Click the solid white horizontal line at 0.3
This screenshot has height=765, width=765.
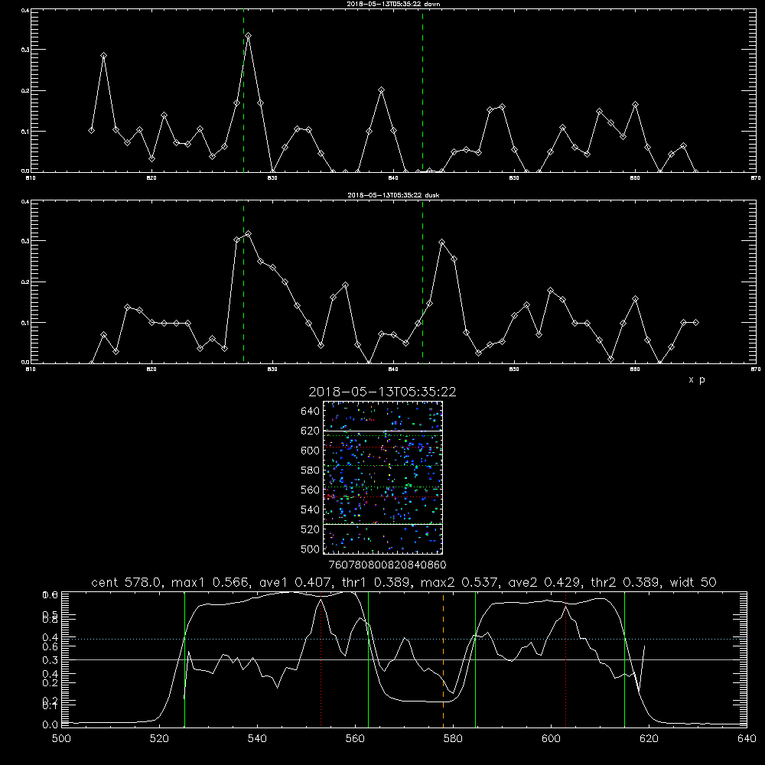click(404, 659)
